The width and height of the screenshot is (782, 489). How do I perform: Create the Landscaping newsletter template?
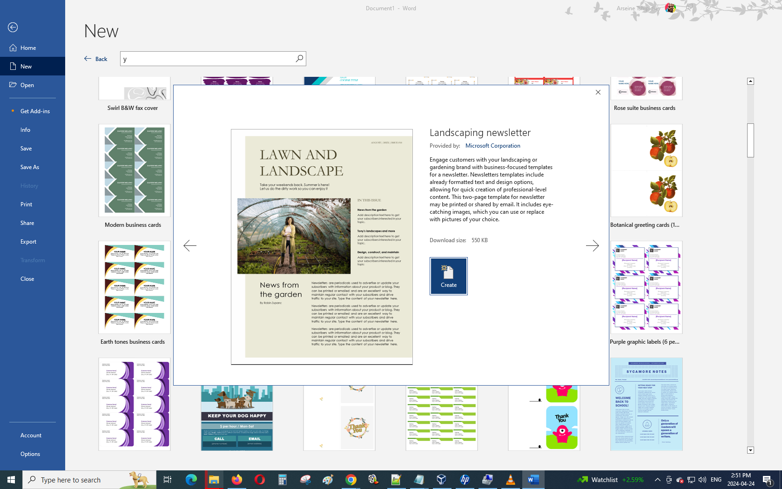point(448,276)
